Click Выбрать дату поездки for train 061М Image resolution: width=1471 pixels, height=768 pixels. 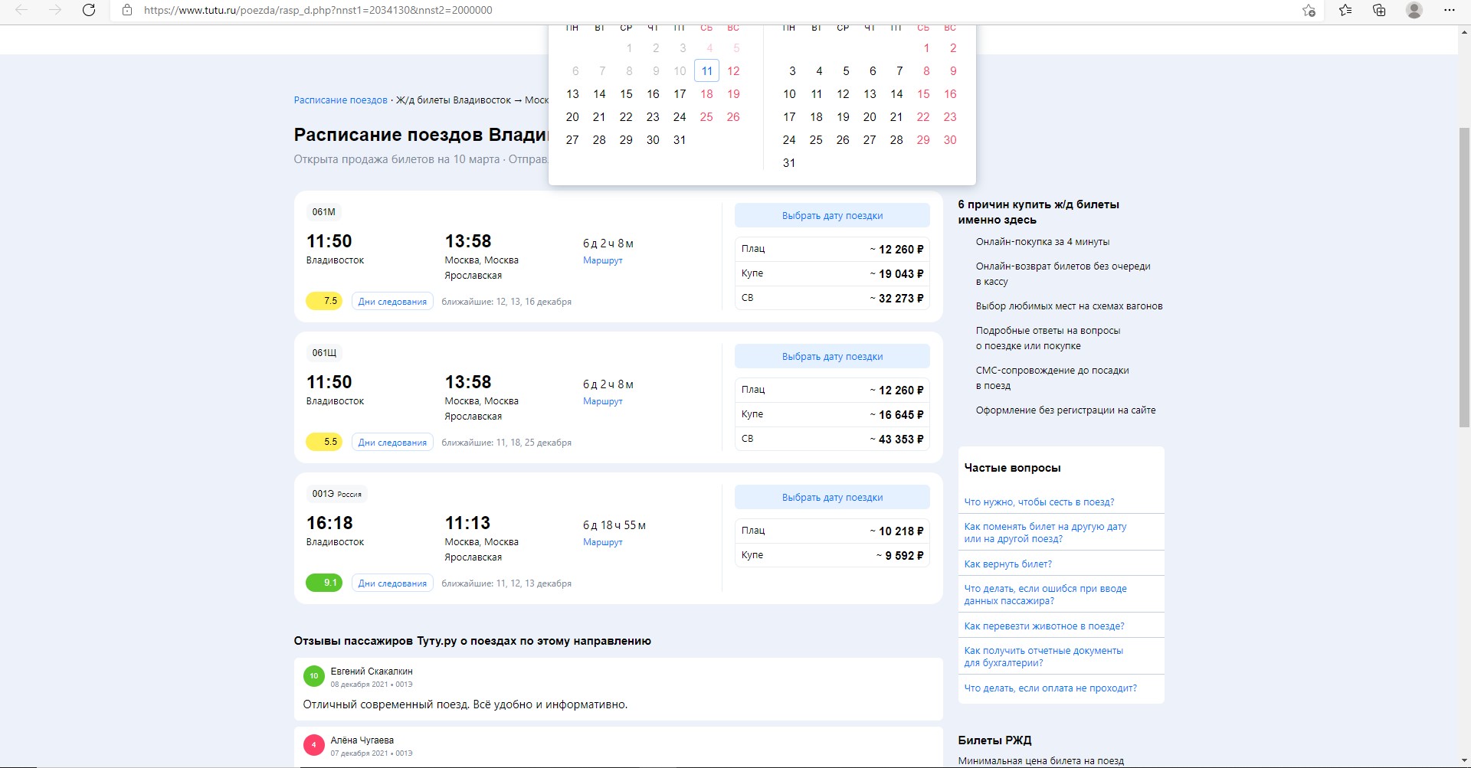[832, 216]
